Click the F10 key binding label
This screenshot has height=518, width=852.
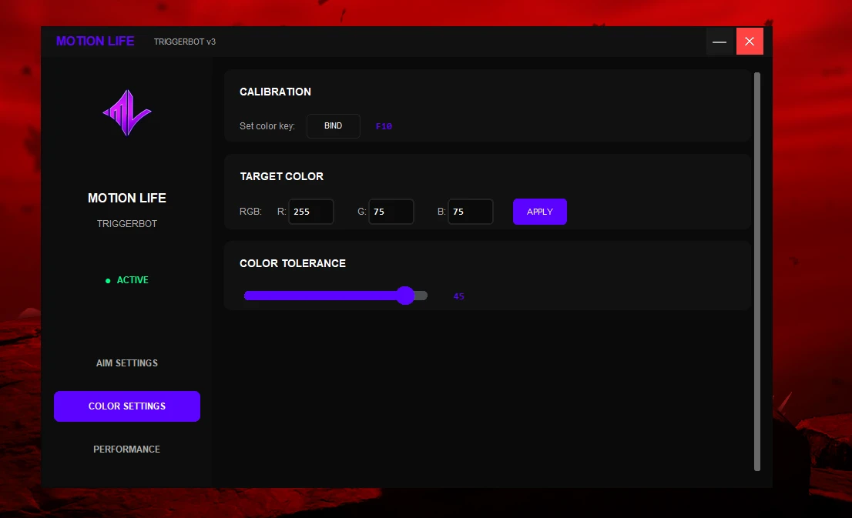pyautogui.click(x=384, y=126)
